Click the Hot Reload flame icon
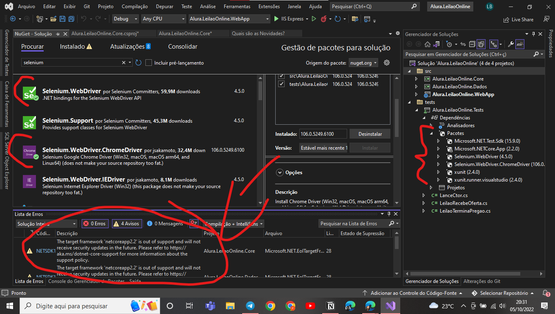 click(324, 19)
